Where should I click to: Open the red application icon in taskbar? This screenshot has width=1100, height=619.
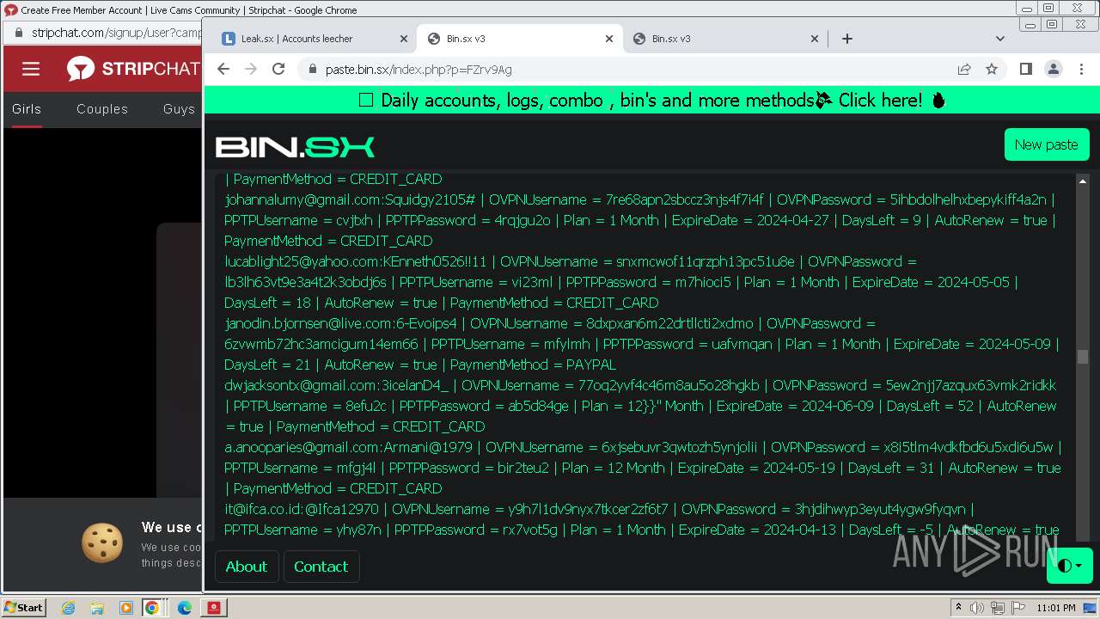point(214,608)
